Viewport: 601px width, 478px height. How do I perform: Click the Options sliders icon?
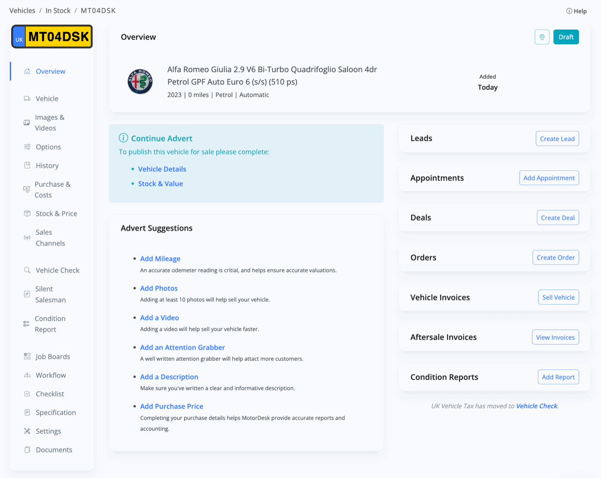(27, 147)
